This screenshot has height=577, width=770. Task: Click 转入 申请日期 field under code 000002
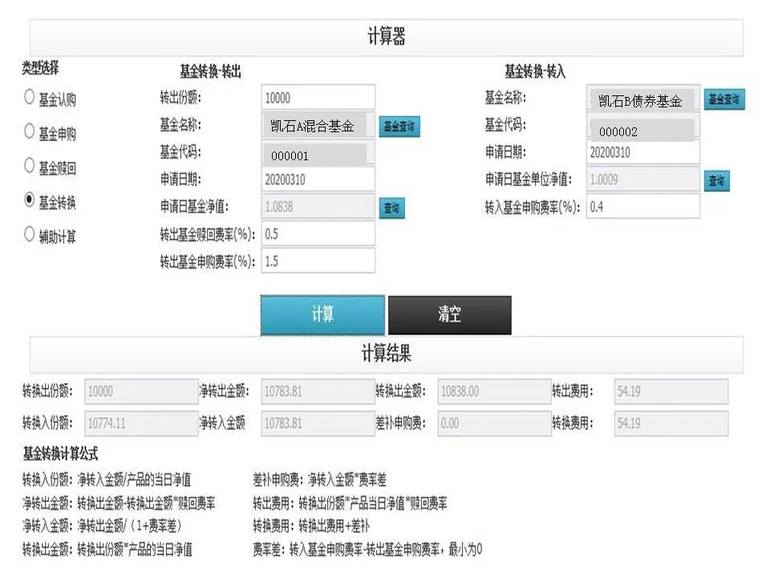[x=643, y=152]
